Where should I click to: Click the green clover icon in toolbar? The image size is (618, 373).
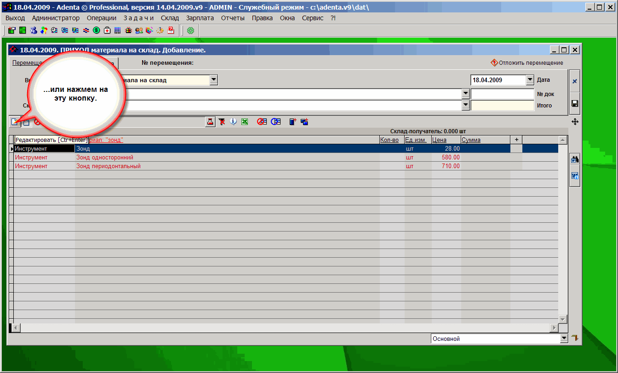[190, 31]
